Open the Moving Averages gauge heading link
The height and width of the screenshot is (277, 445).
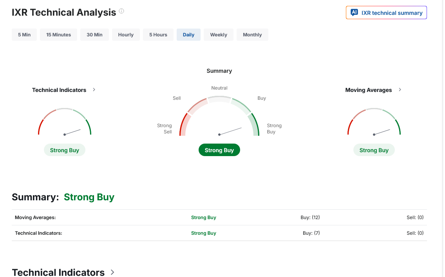368,90
